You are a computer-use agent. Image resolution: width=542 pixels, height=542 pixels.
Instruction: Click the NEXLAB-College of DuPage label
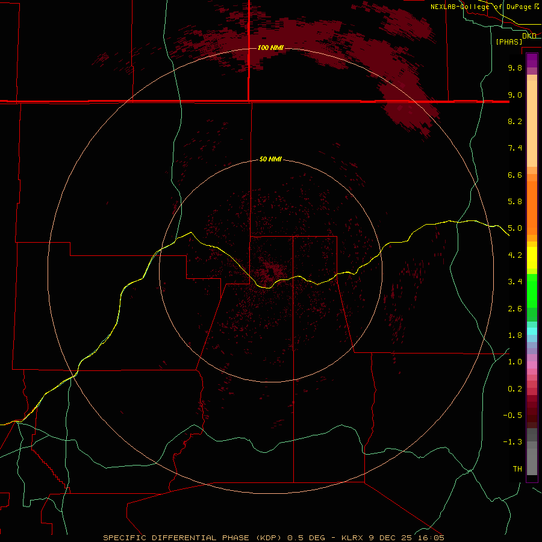tap(485, 7)
